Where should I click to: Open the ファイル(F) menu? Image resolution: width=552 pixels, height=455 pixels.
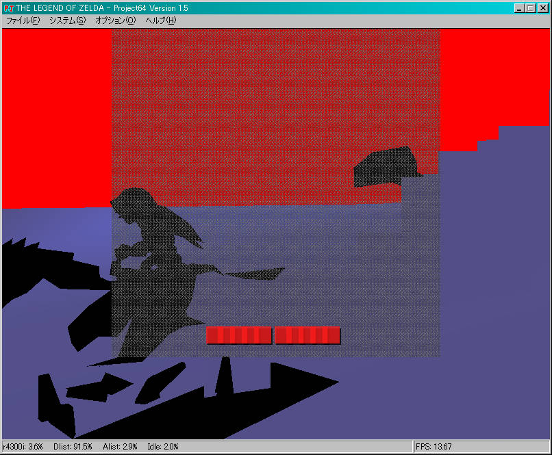[x=23, y=21]
